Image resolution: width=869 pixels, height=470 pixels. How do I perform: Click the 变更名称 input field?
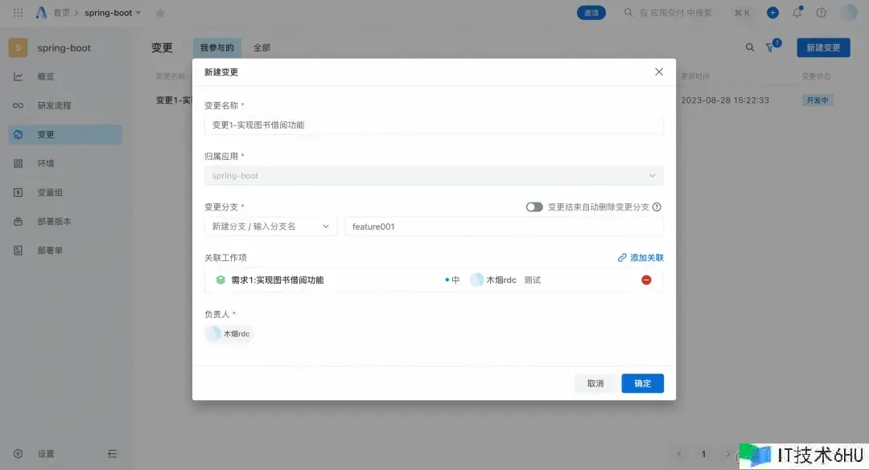tap(434, 125)
